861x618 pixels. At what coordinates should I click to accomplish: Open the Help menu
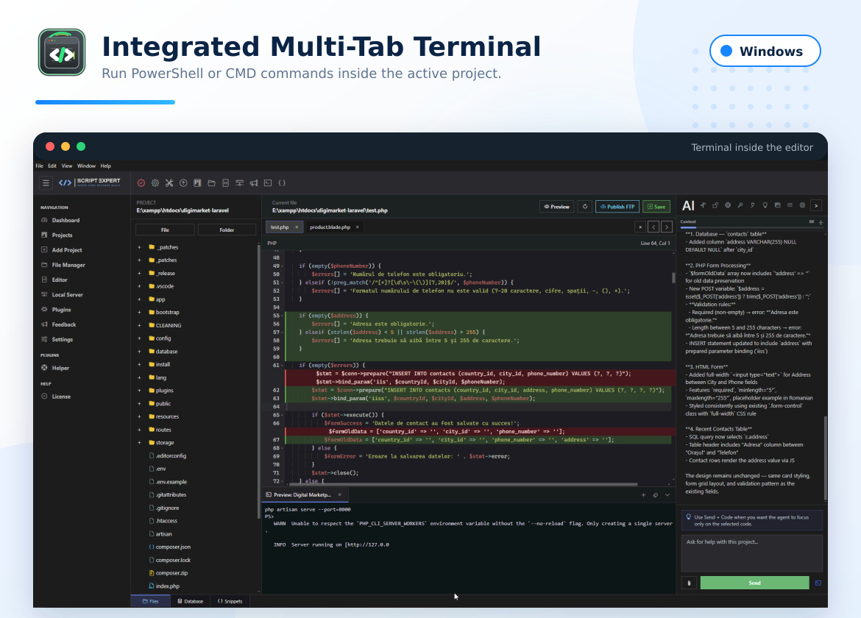pos(105,166)
